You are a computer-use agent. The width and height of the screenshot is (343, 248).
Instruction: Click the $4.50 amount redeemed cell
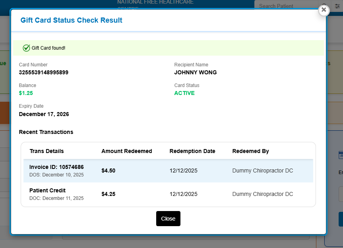pos(109,170)
